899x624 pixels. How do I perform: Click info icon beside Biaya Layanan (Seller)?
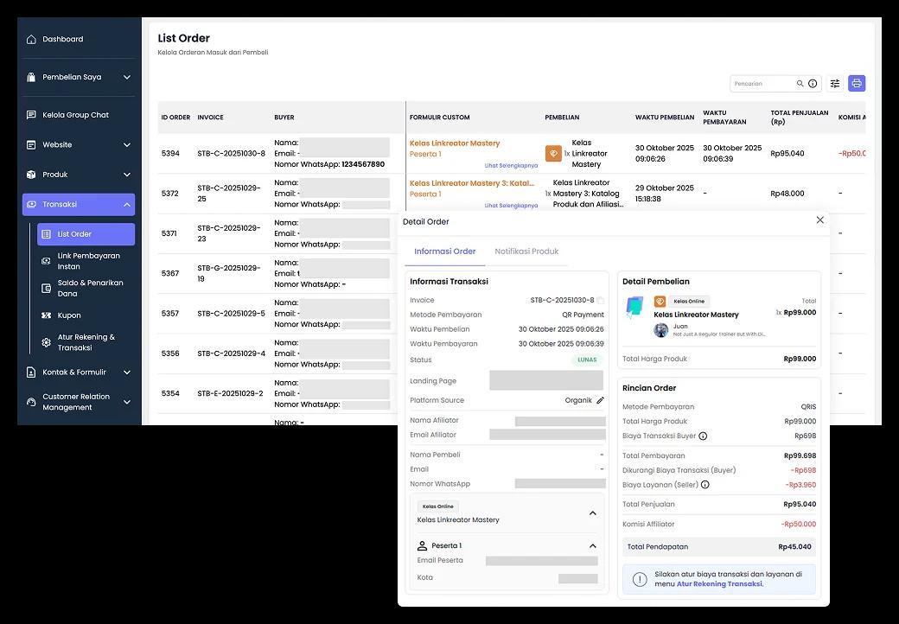coord(705,485)
